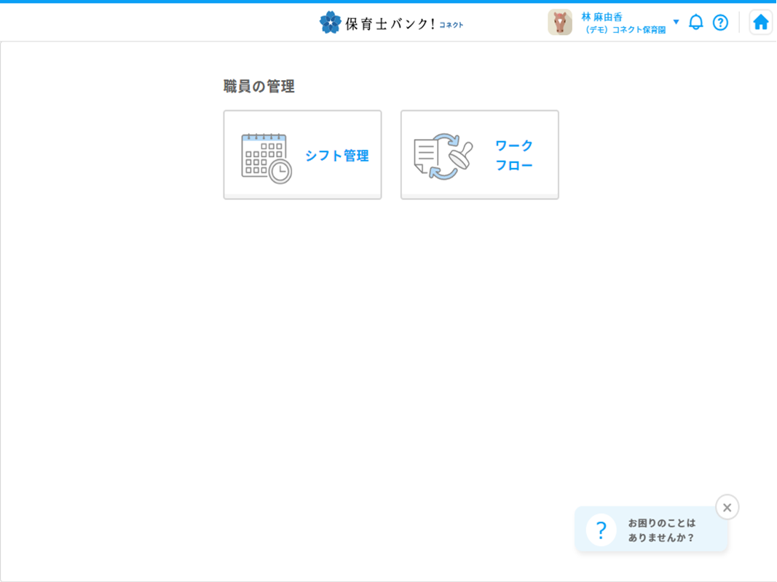The width and height of the screenshot is (777, 582).
Task: Click (デモ)コネクト保育園 facility name
Action: point(625,31)
